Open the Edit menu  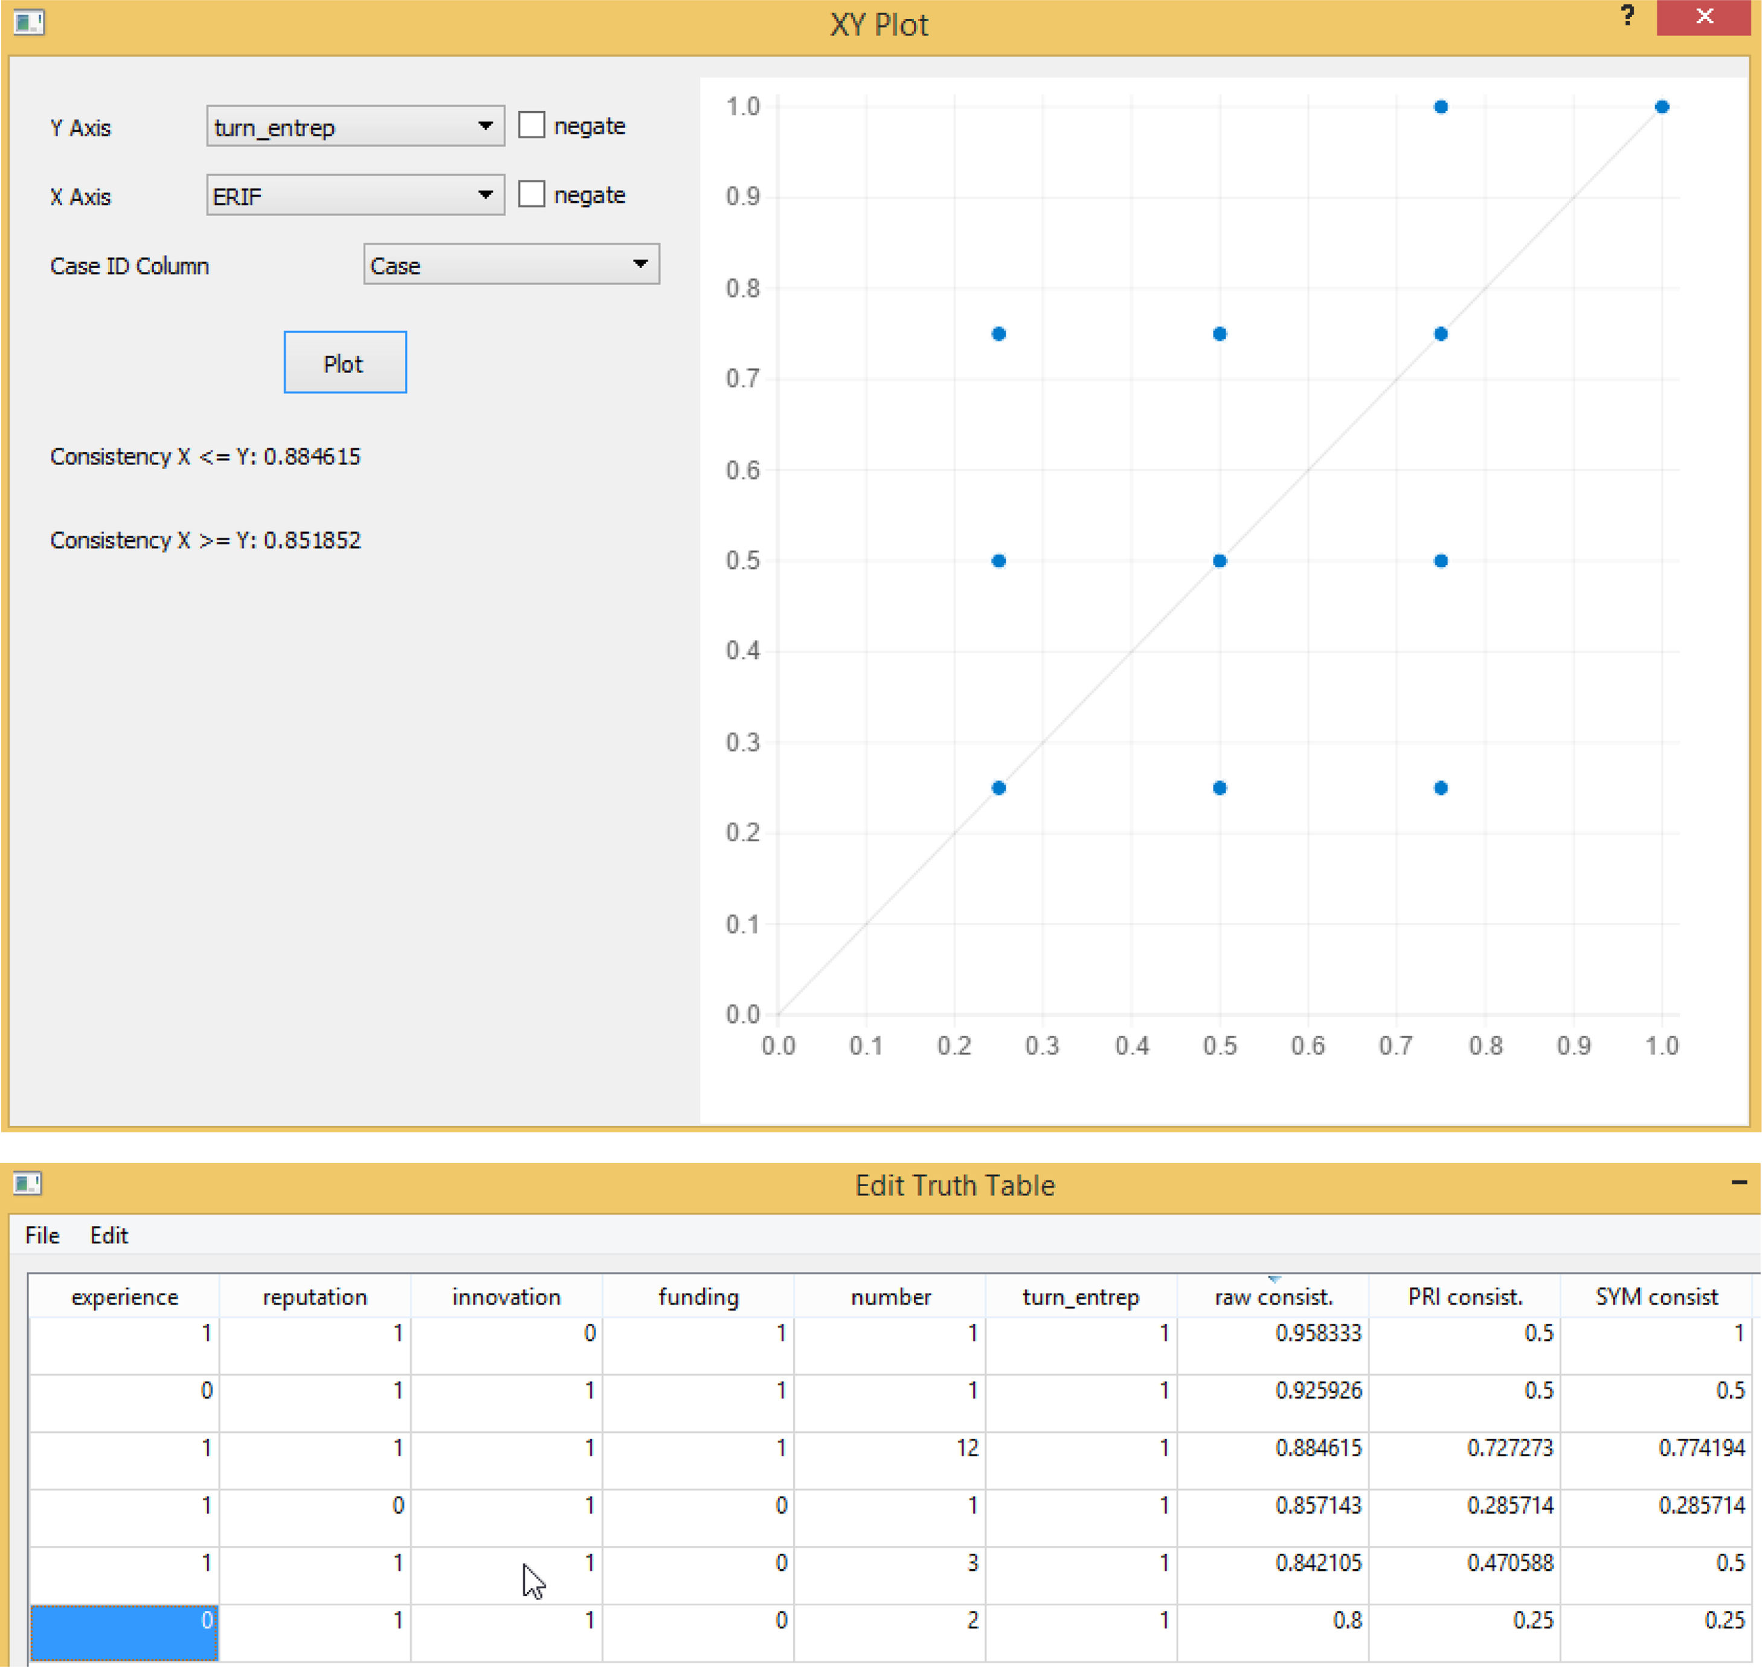pyautogui.click(x=108, y=1235)
